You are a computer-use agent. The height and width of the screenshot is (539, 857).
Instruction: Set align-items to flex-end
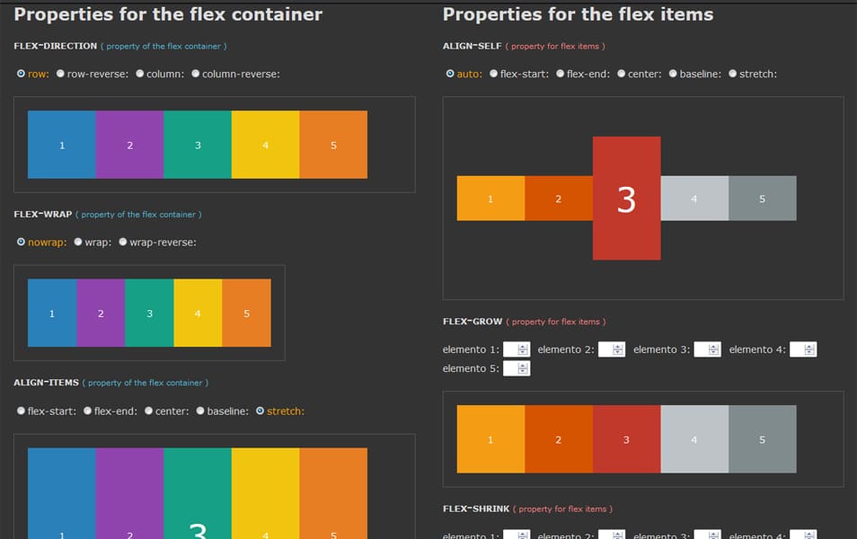pyautogui.click(x=87, y=411)
